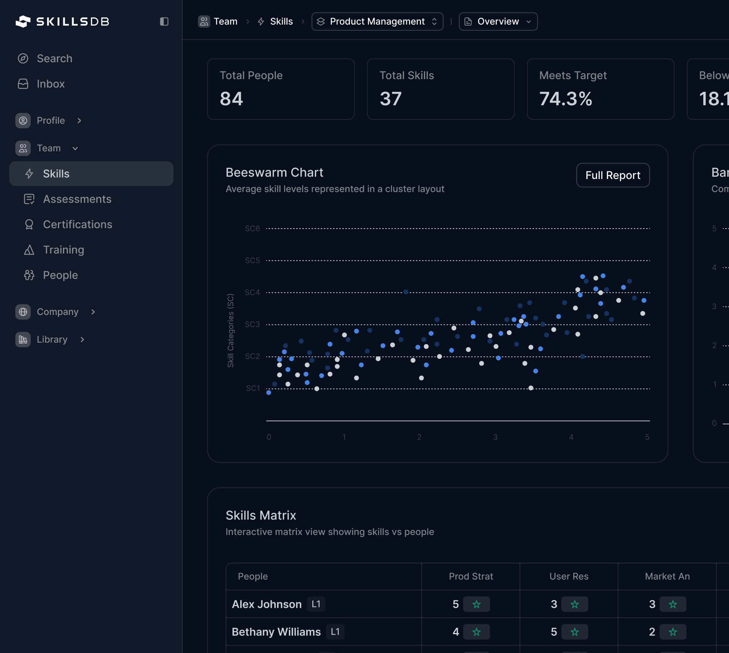The width and height of the screenshot is (729, 653).
Task: Collapse the sidebar with the panel icon
Action: [x=164, y=22]
